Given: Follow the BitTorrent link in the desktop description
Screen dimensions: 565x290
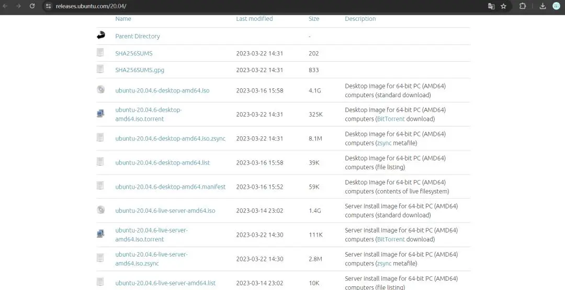Looking at the screenshot, I should 391,119.
